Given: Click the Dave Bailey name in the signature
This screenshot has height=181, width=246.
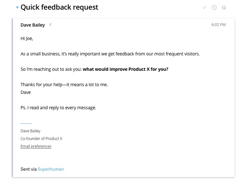Looking at the screenshot, I should 31,131.
